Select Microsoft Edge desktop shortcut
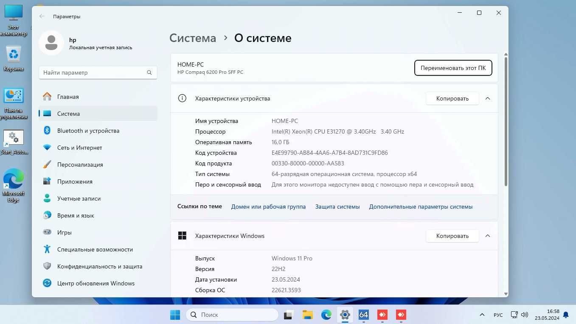This screenshot has width=576, height=324. (14, 185)
